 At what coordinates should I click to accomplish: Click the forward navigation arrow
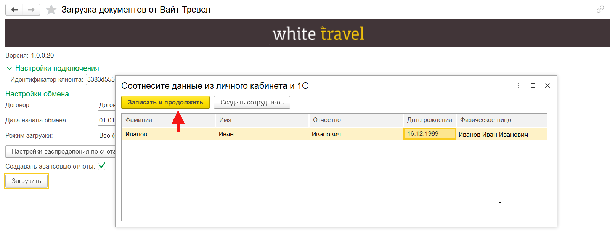pos(32,10)
